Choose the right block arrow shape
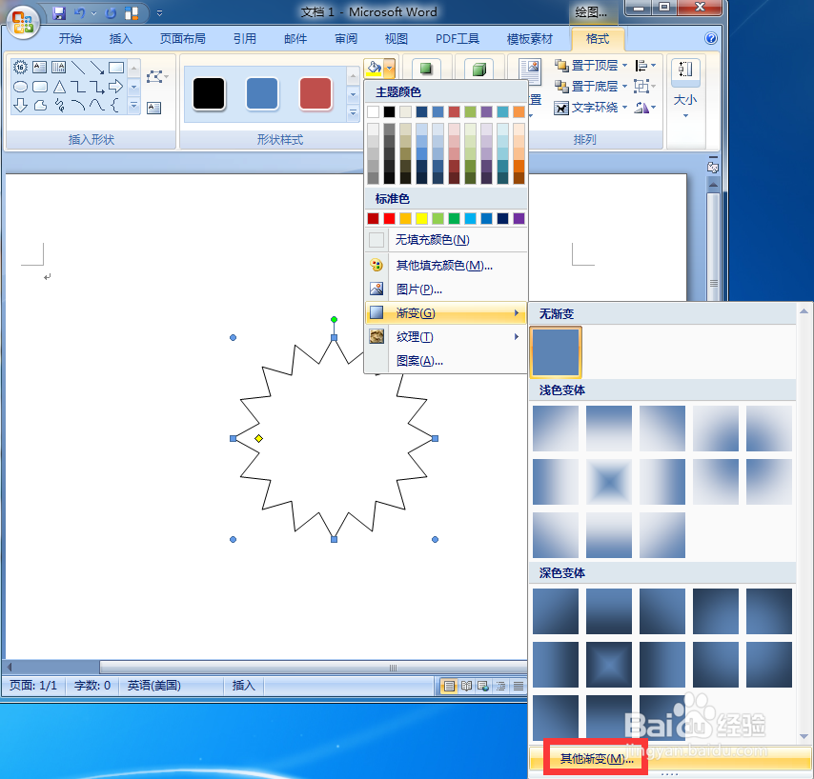The width and height of the screenshot is (814, 779). [x=115, y=87]
